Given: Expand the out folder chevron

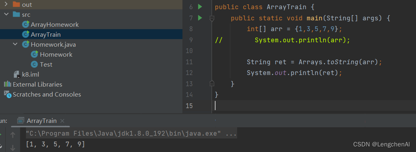Looking at the screenshot, I should (x=6, y=4).
